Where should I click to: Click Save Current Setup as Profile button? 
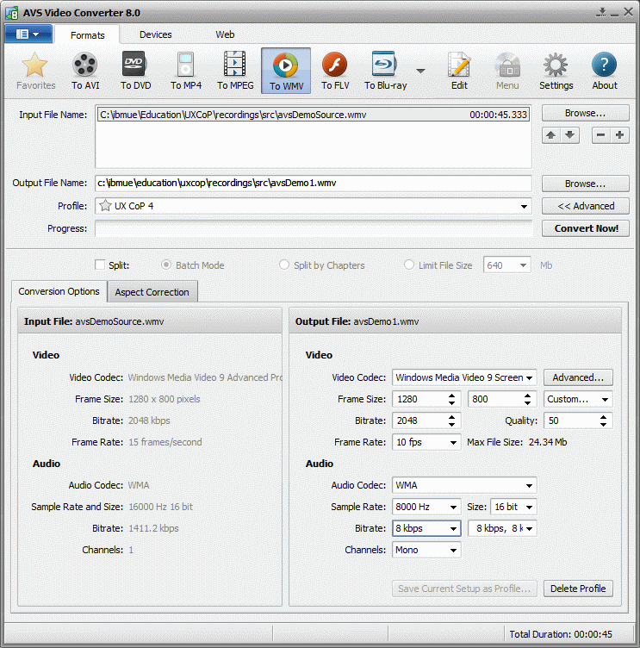click(x=464, y=589)
